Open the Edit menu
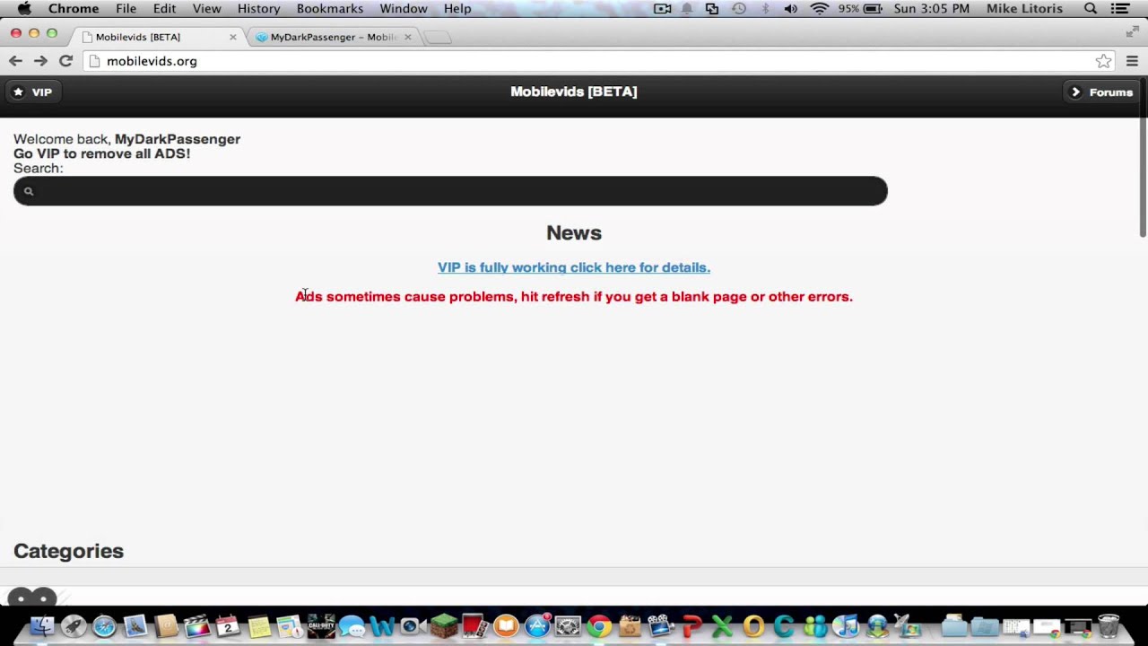The image size is (1148, 646). click(x=164, y=8)
